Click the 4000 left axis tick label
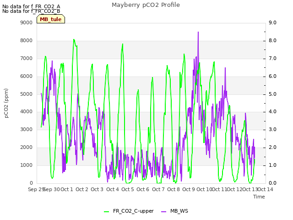Image resolution: width=293 pixels, height=220 pixels. click(x=27, y=112)
